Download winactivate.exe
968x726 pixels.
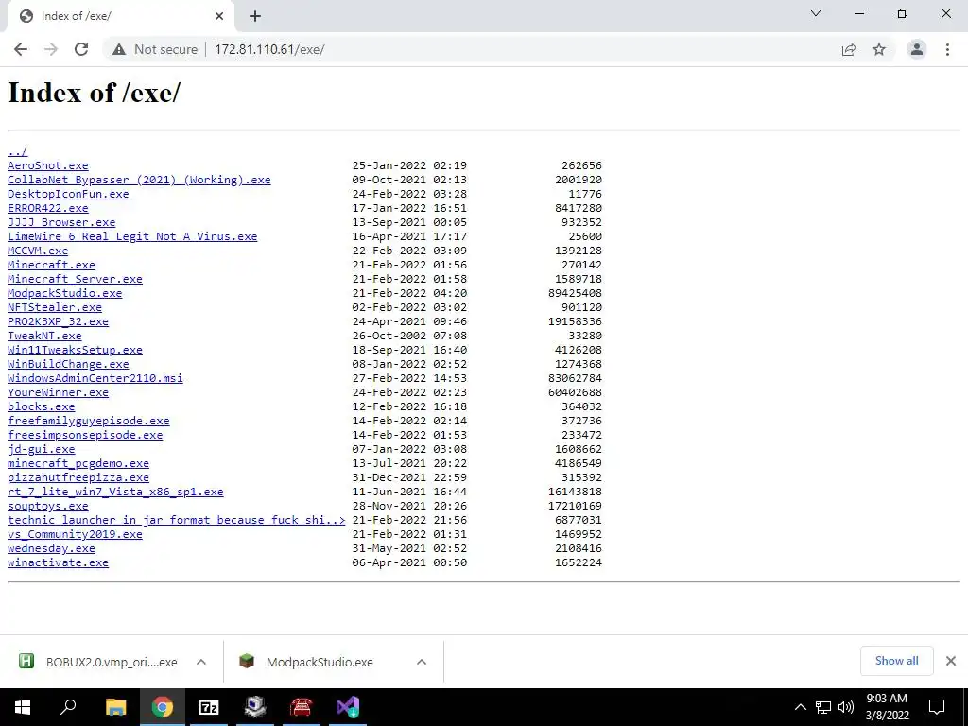click(58, 563)
